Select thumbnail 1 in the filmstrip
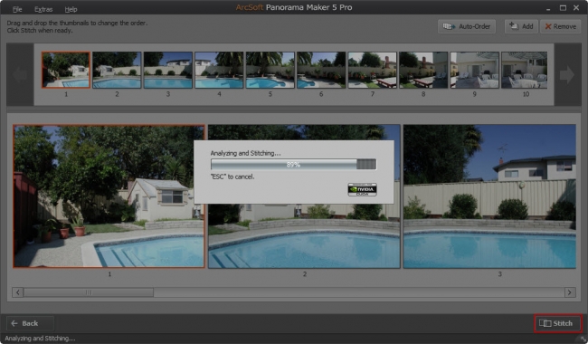 66,70
